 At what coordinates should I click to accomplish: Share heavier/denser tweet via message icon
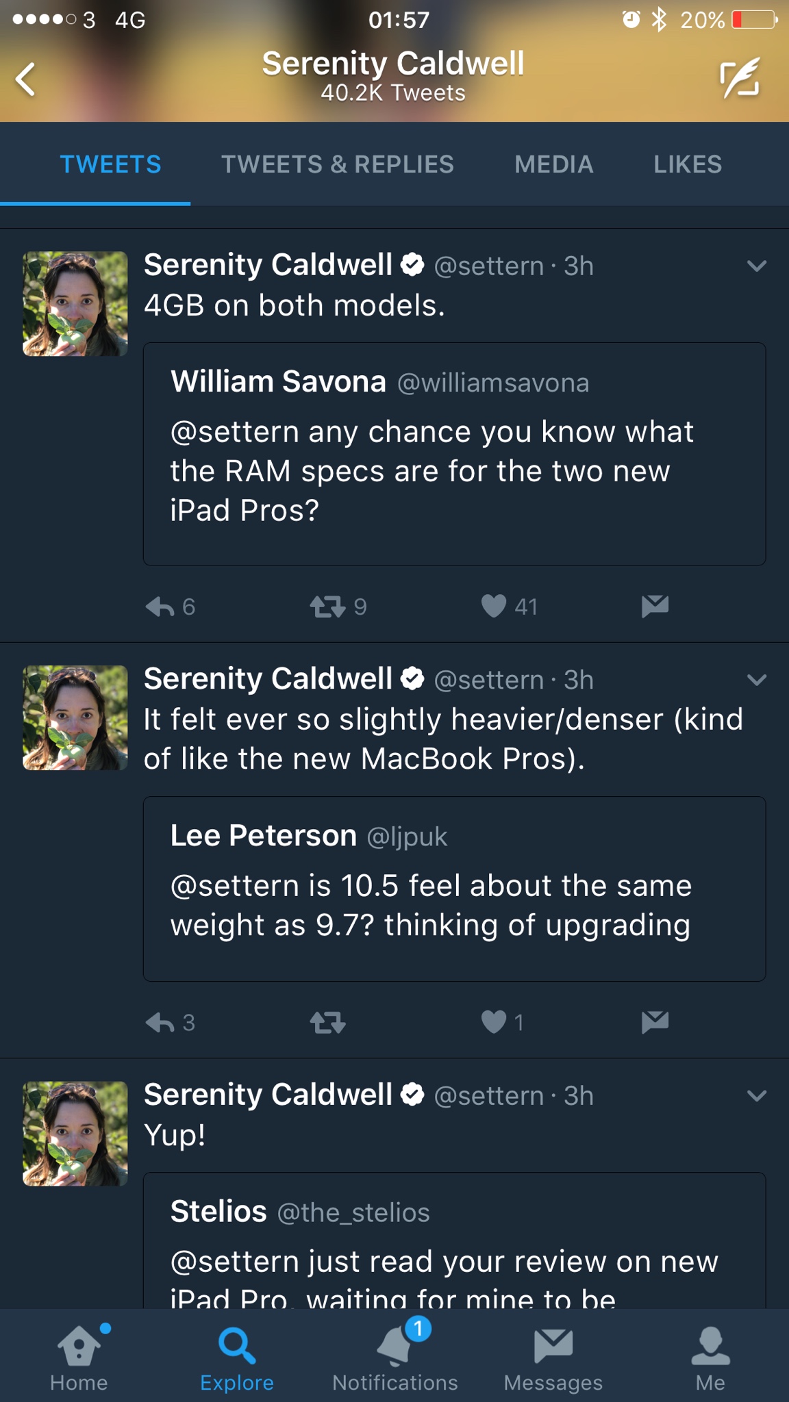tap(655, 1022)
